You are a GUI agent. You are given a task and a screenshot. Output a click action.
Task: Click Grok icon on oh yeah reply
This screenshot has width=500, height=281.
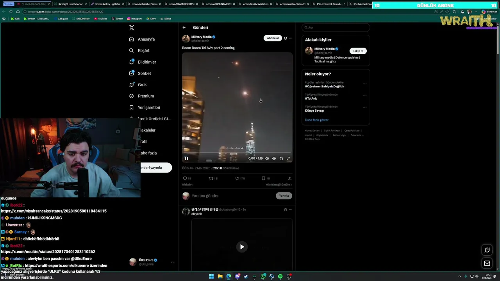tap(286, 210)
